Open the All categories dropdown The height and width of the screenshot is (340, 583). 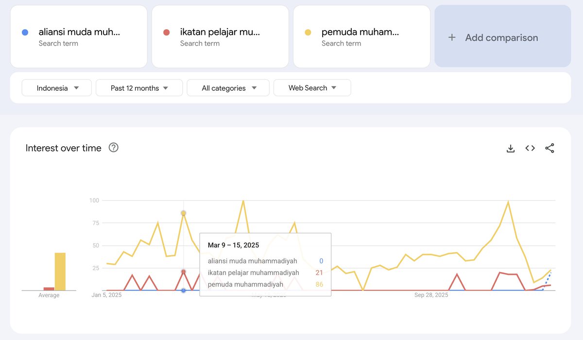coord(228,88)
